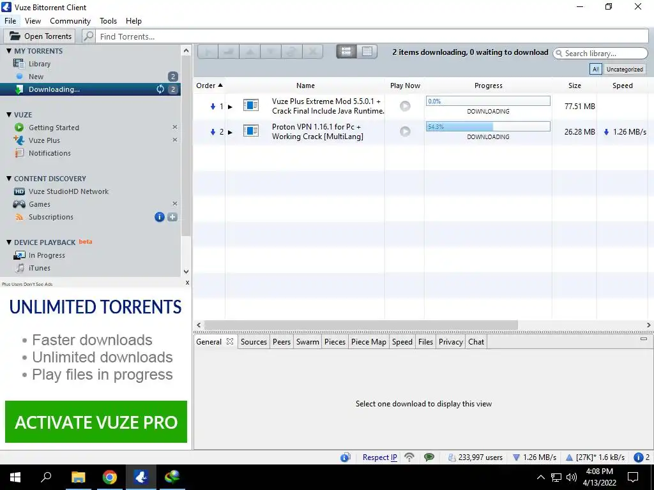Open Chrome from the taskbar
Image resolution: width=654 pixels, height=490 pixels.
[110, 477]
